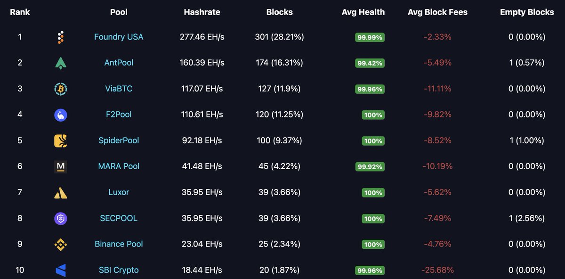Select the 92.18 EH/s hashrate value
565x279 pixels.
click(202, 140)
